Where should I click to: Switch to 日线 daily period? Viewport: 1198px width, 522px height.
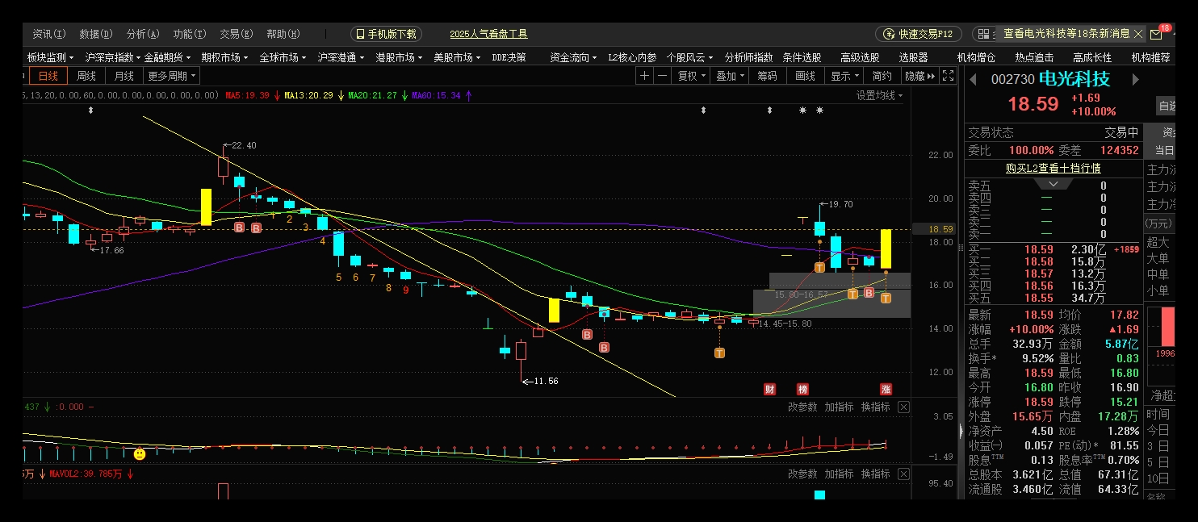click(48, 76)
